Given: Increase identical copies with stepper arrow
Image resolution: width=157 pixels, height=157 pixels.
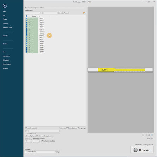Looking at the screenshot, I should pyautogui.click(x=39, y=140).
